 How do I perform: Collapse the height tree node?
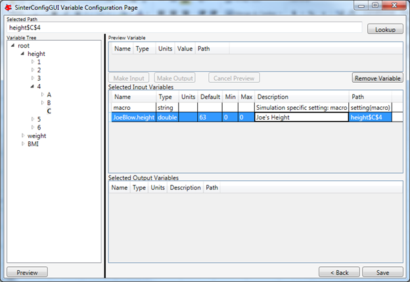tap(22, 54)
